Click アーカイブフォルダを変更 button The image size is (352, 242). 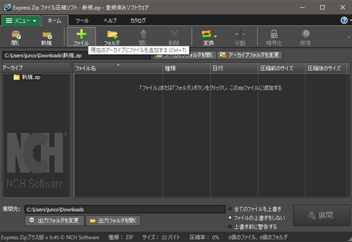(x=250, y=55)
